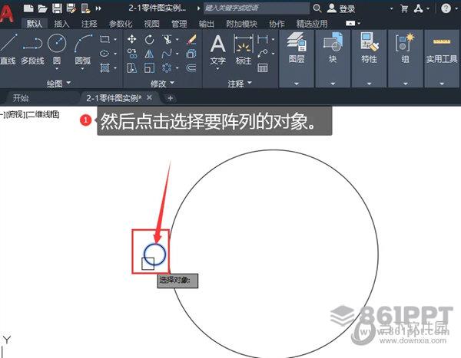Open the 开始 document tab
This screenshot has height=358, width=461.
pos(21,98)
